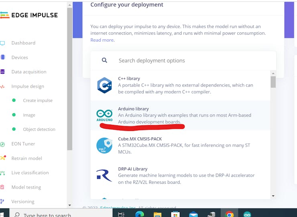Click sidebar scroll down arrow

70,205
